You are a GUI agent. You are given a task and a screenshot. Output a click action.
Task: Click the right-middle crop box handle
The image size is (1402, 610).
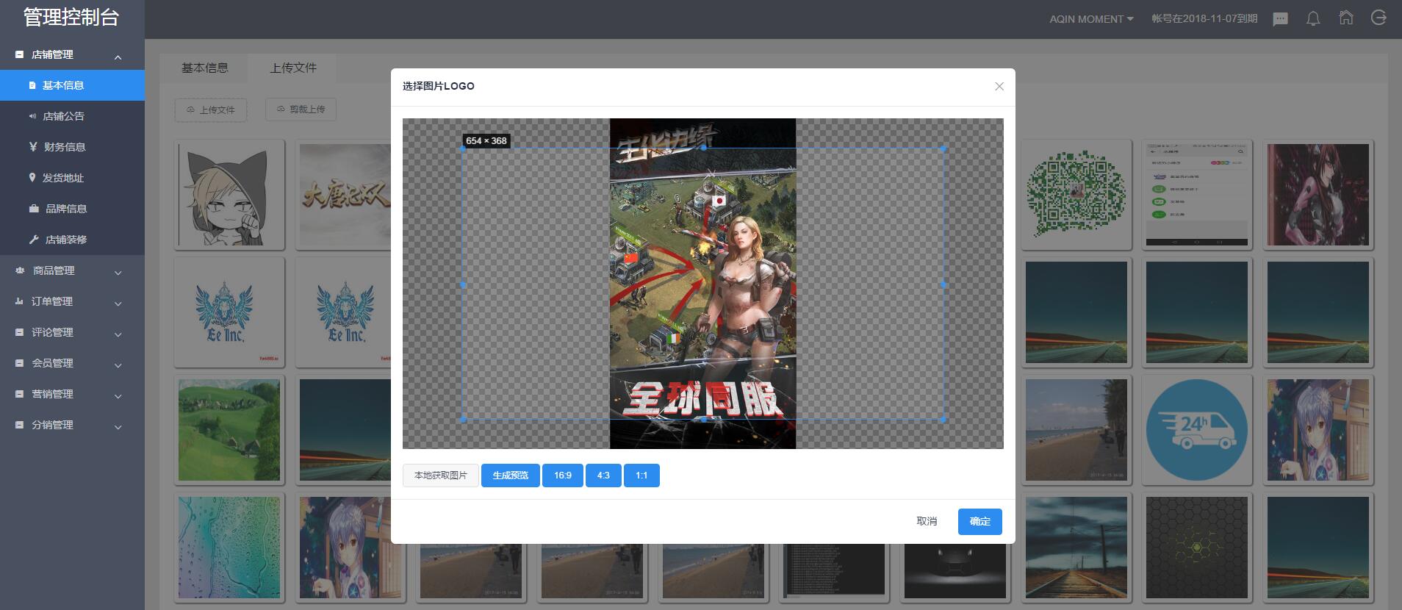[x=943, y=284]
